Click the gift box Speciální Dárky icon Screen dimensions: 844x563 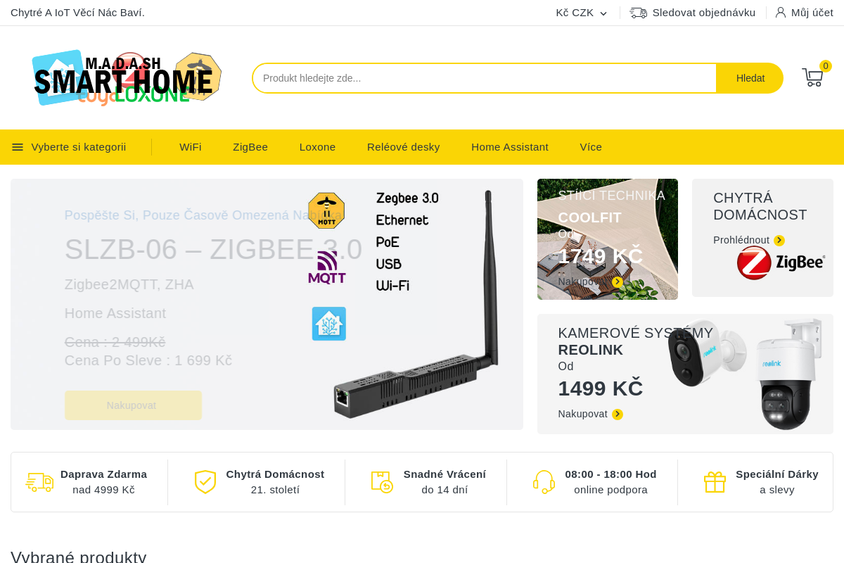pyautogui.click(x=715, y=482)
